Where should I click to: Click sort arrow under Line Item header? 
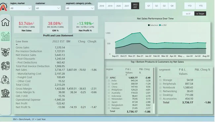(17, 44)
